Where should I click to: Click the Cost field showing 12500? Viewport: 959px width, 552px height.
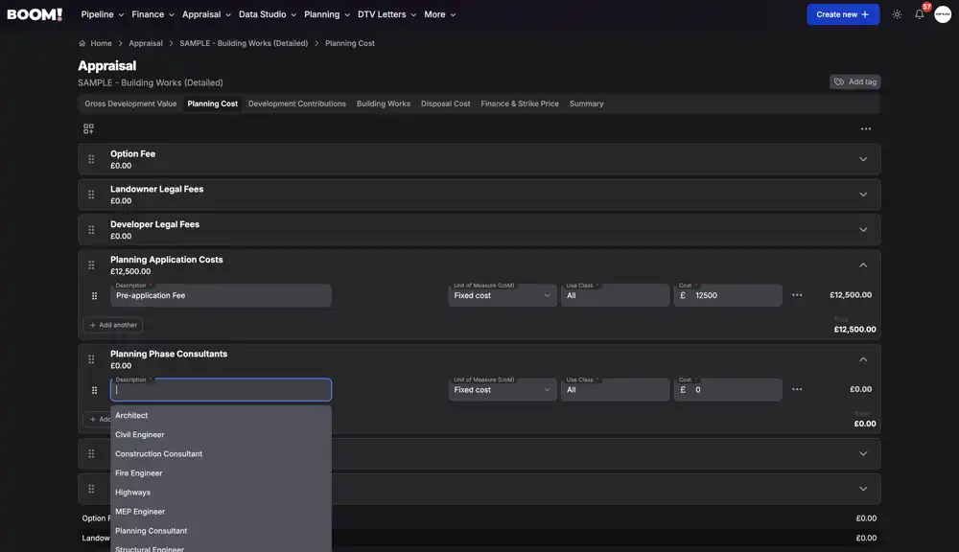click(x=728, y=295)
